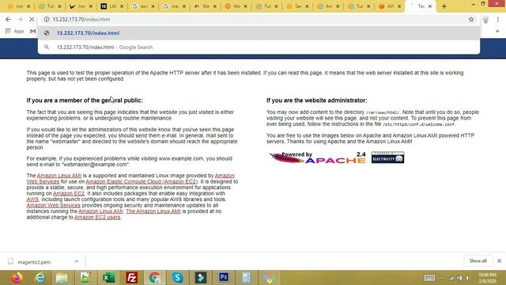Open Excel from the taskbar
The image size is (506, 285).
pos(108,278)
